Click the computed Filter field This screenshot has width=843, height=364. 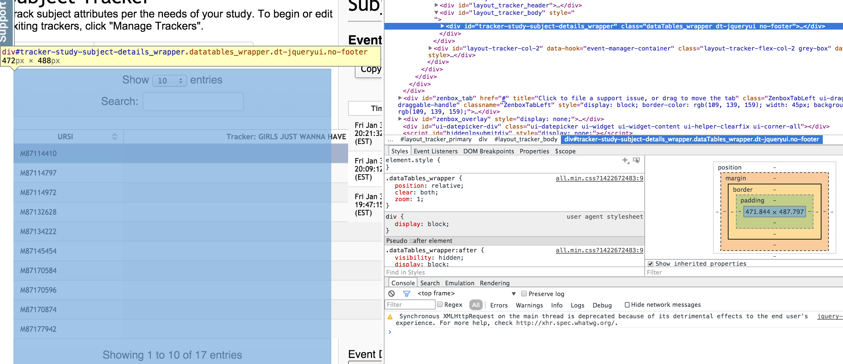click(x=744, y=272)
